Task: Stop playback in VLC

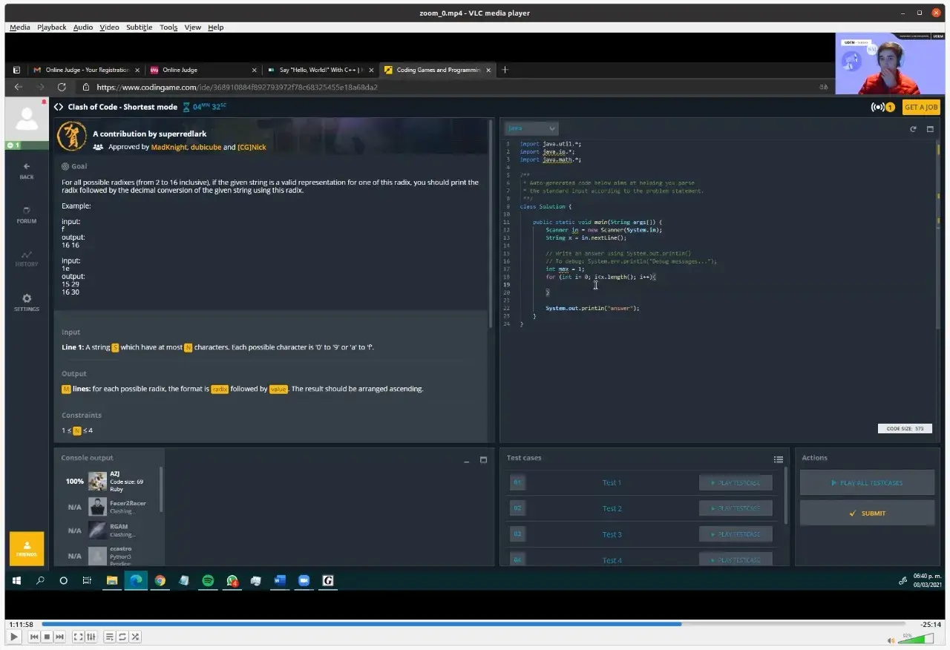Action: click(x=47, y=637)
